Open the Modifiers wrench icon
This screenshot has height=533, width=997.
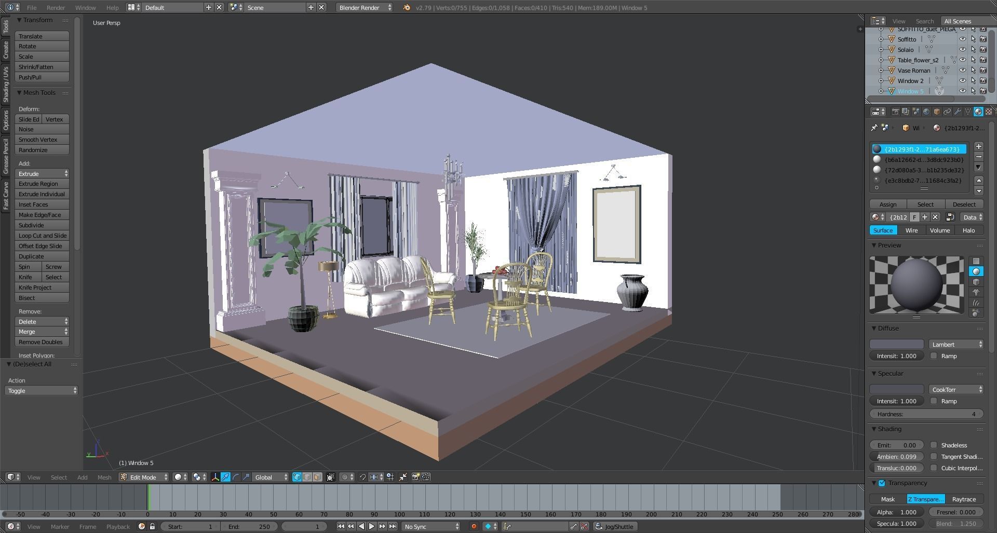958,112
